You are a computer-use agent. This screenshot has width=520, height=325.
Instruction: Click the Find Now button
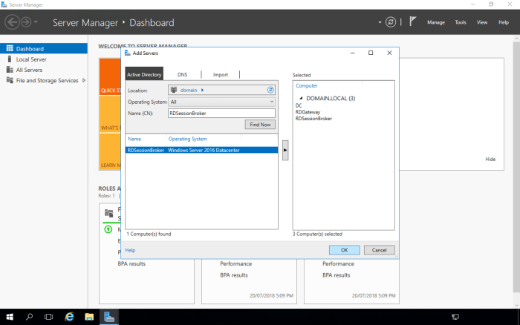click(x=260, y=125)
